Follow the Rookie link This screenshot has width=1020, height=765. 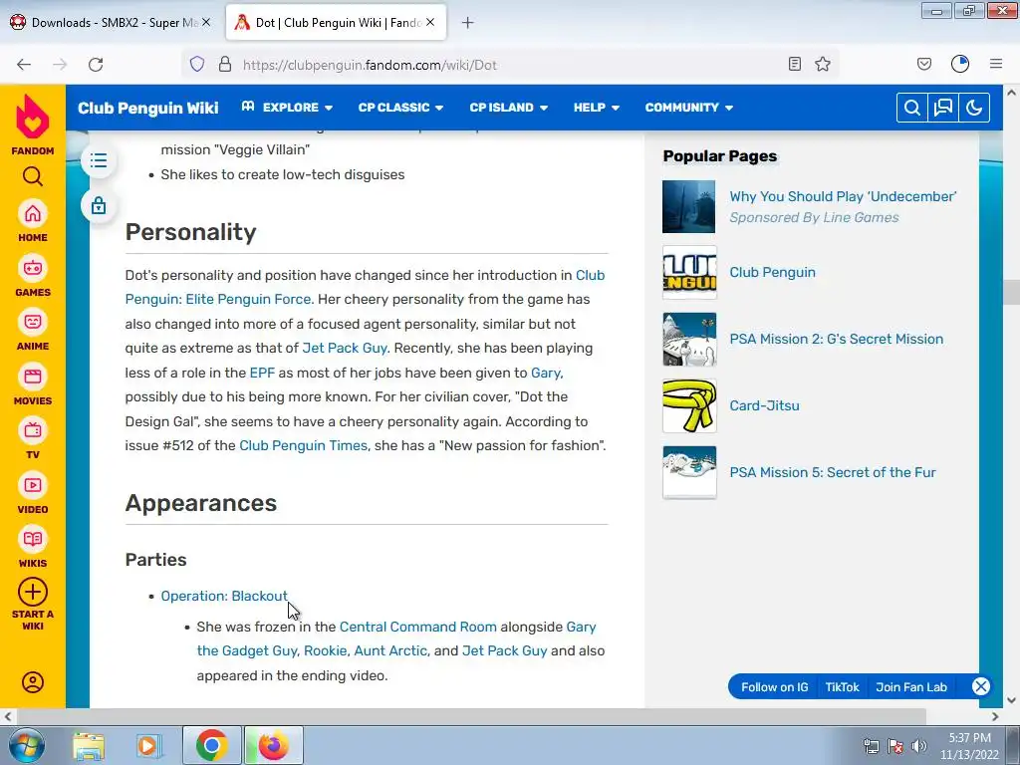(326, 650)
